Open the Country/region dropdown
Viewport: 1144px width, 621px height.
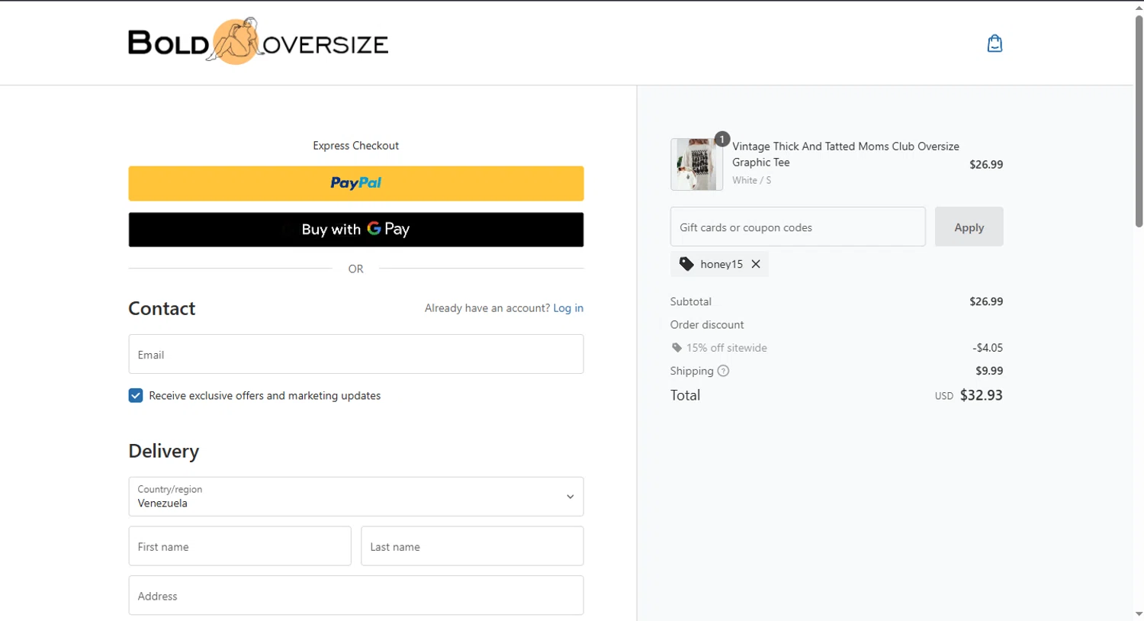click(x=356, y=497)
